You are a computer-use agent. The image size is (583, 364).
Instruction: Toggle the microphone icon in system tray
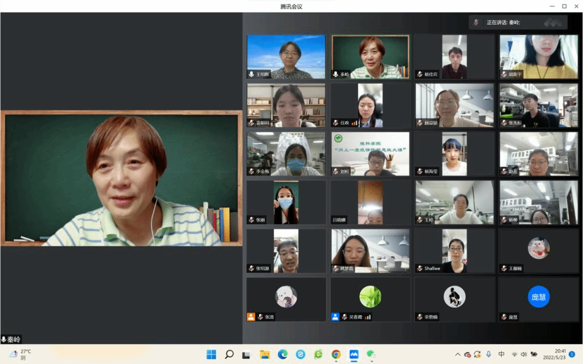tap(488, 354)
